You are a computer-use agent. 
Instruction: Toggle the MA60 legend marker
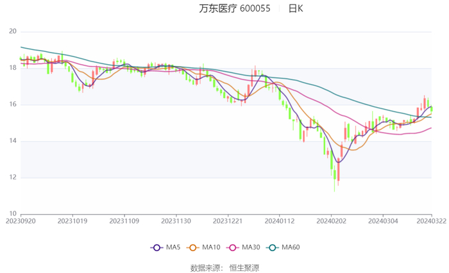273,247
